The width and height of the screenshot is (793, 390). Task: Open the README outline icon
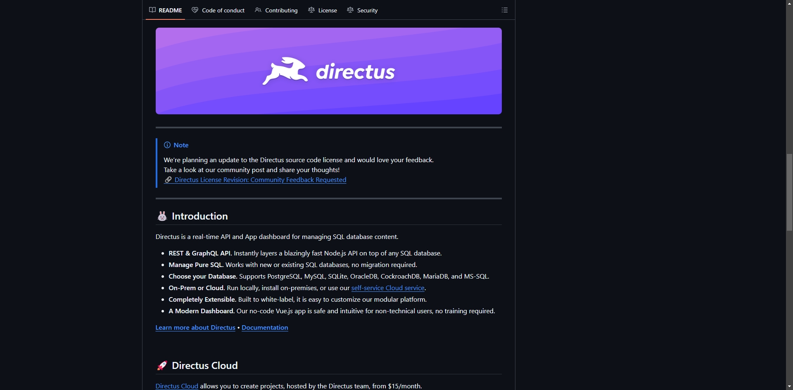(x=505, y=10)
